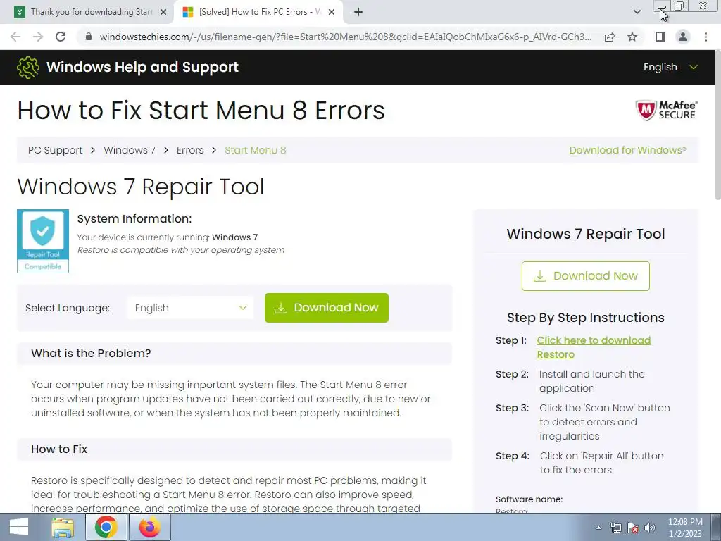Minimize the Chrome window
This screenshot has width=721, height=541.
660,6
